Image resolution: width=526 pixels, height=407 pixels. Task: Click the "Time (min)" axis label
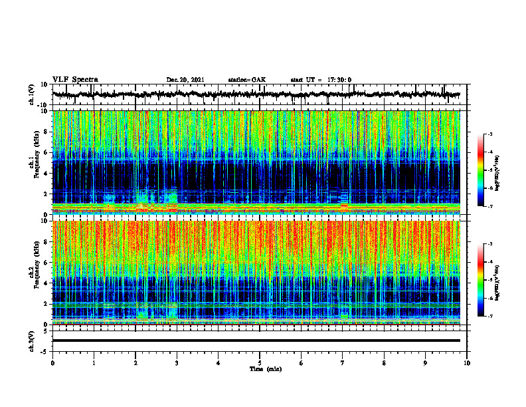(x=266, y=369)
